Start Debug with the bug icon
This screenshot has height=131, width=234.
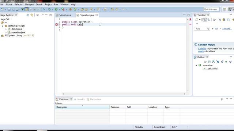pos(49,9)
